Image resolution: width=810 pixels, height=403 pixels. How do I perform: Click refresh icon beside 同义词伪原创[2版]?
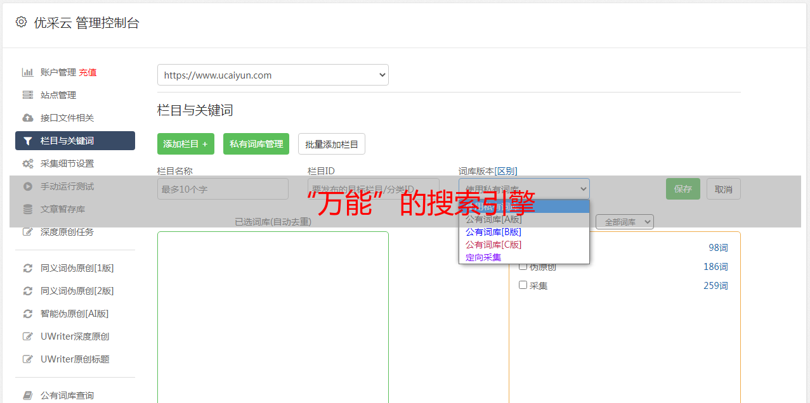pyautogui.click(x=28, y=291)
